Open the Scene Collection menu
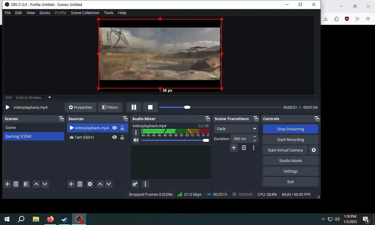Screen dimensions: 375x225 pyautogui.click(x=85, y=13)
